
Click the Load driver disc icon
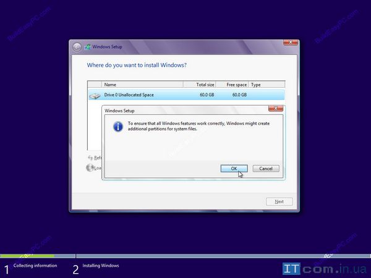(x=90, y=167)
